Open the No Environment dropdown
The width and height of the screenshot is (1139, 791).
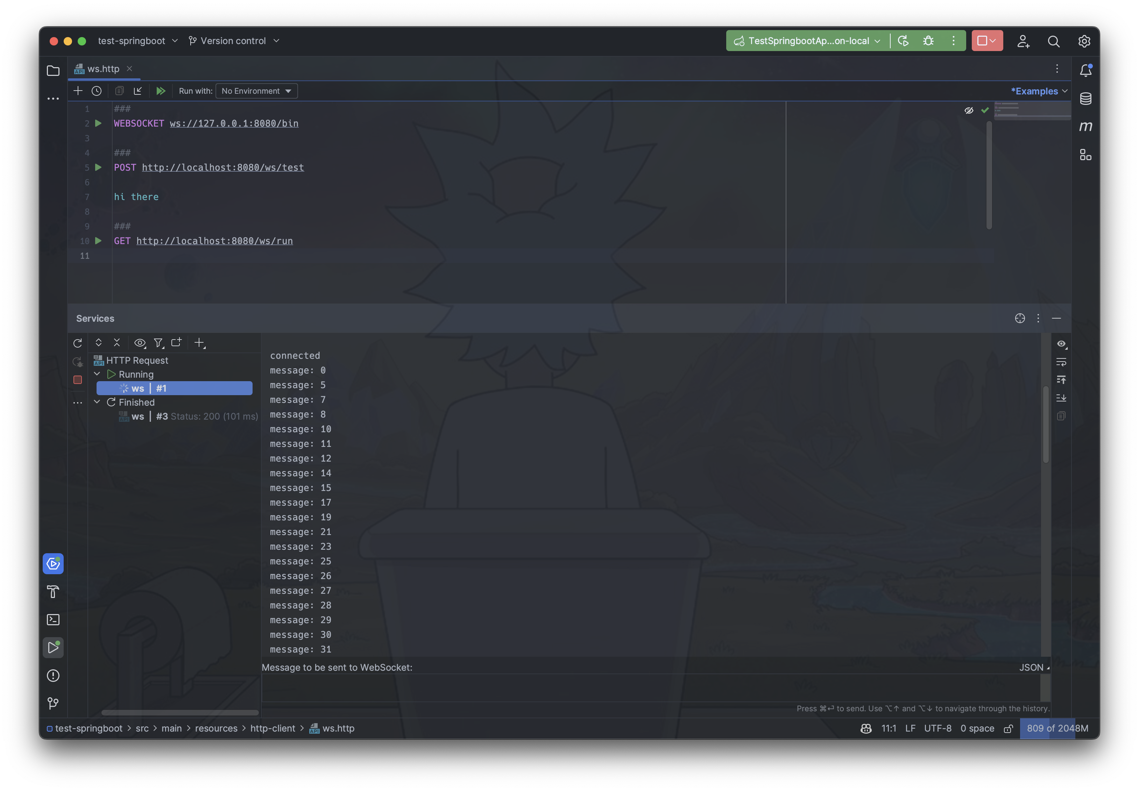pos(256,91)
